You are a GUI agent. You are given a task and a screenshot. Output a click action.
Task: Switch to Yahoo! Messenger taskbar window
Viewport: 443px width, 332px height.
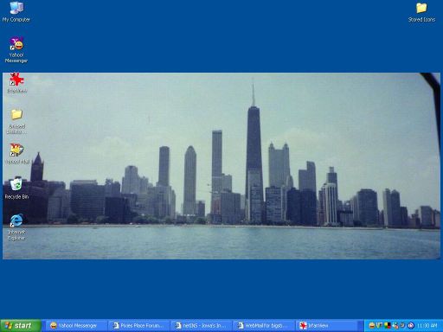75,326
